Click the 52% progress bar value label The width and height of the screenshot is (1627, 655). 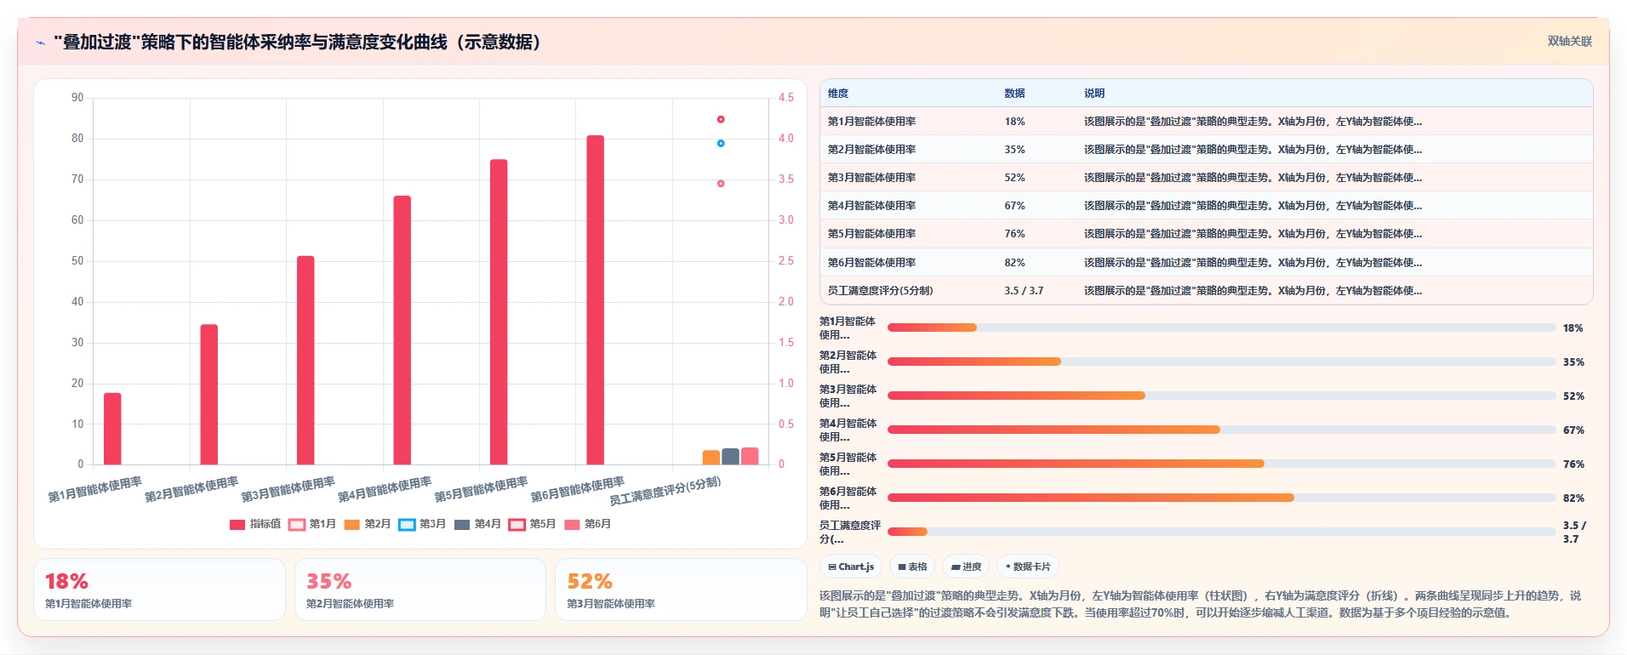pyautogui.click(x=1573, y=396)
